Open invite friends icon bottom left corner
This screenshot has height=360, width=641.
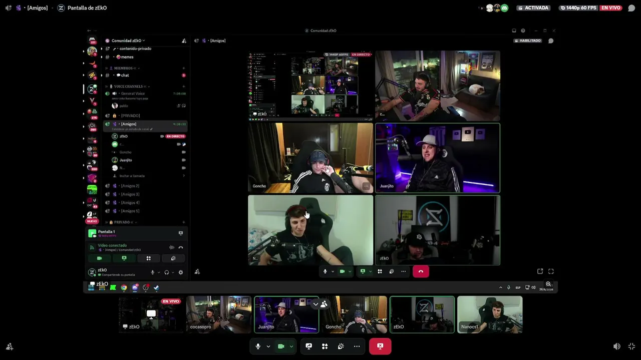pyautogui.click(x=9, y=346)
